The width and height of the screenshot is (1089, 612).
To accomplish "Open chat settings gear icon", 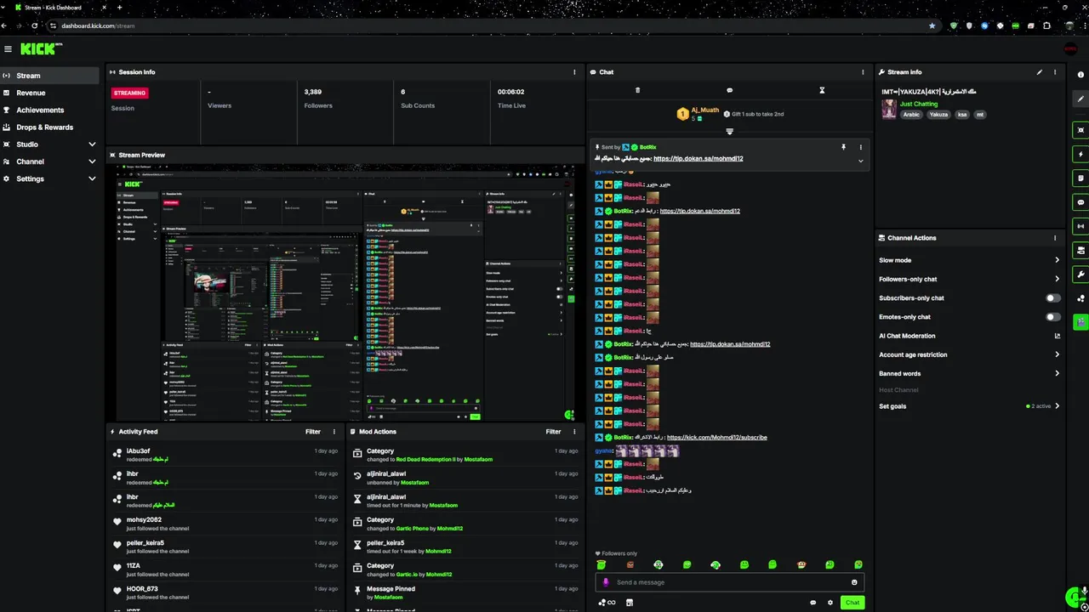I will tap(830, 603).
